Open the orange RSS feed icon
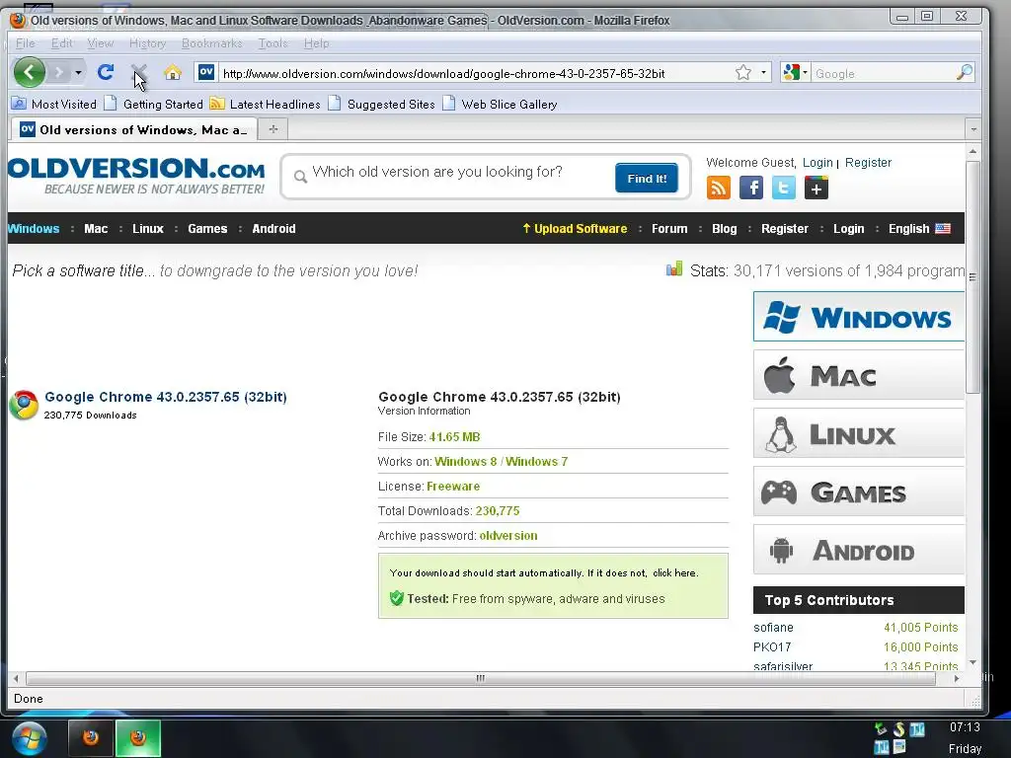The width and height of the screenshot is (1011, 758). 719,189
